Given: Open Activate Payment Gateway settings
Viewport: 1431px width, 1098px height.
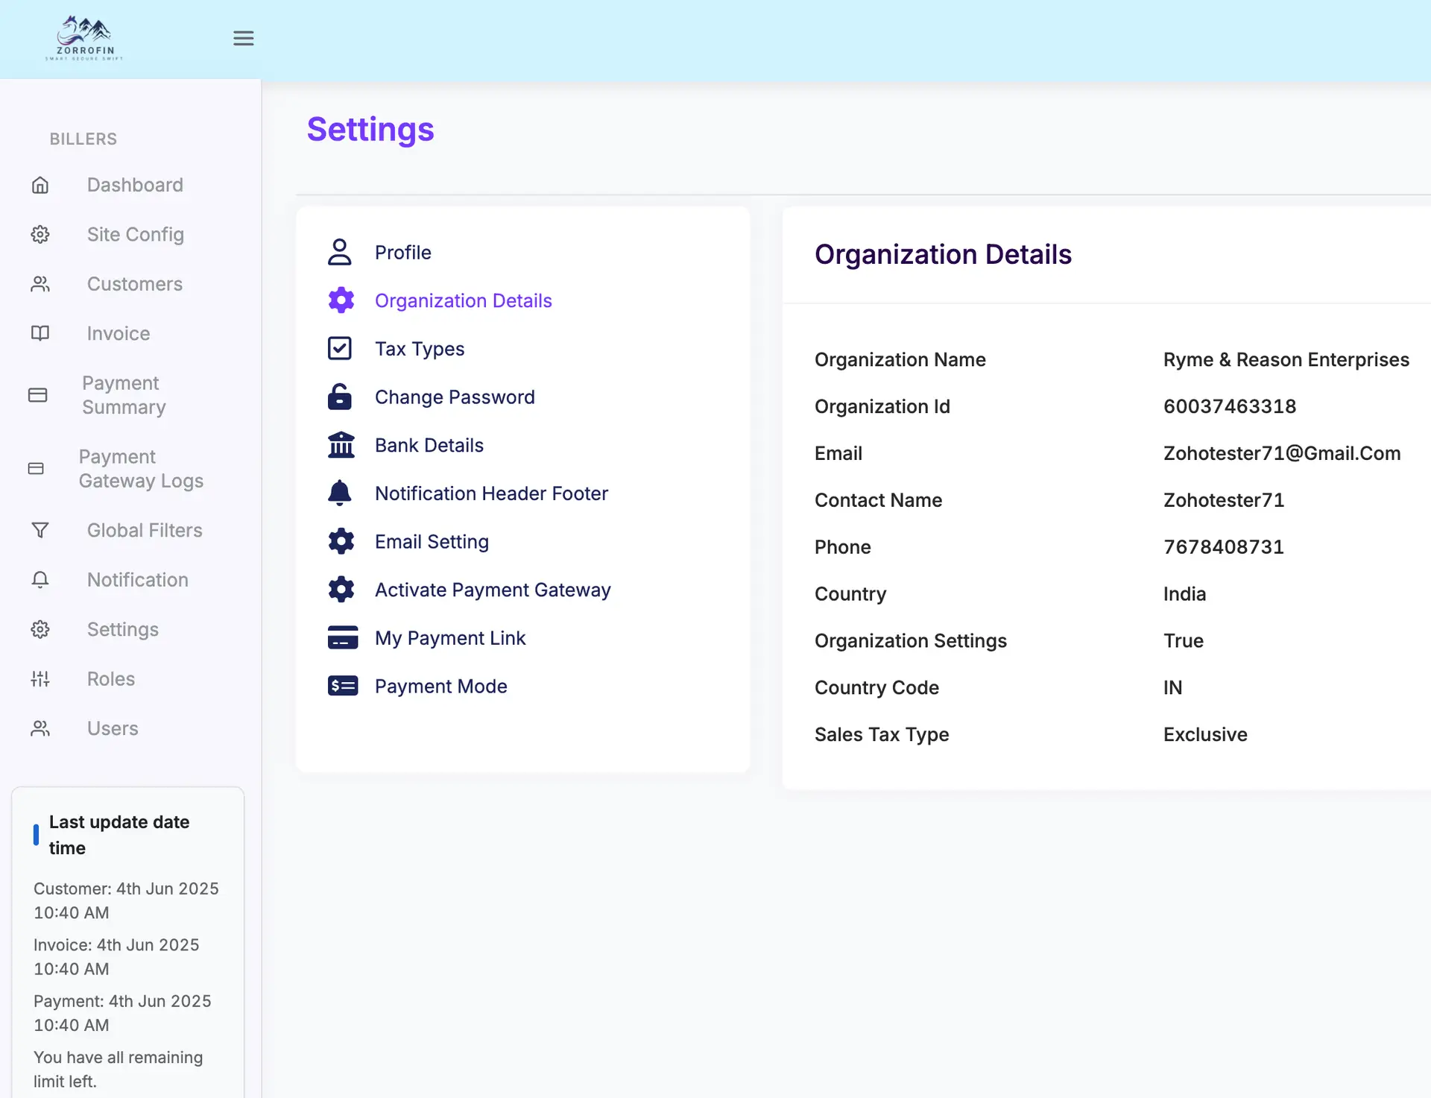Looking at the screenshot, I should click(492, 590).
